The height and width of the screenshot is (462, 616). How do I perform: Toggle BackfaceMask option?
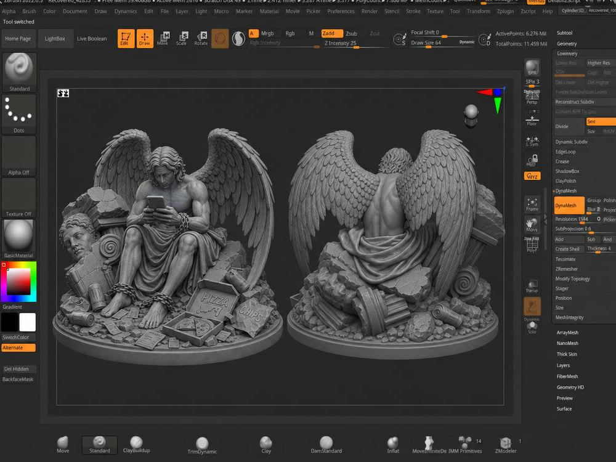18,379
